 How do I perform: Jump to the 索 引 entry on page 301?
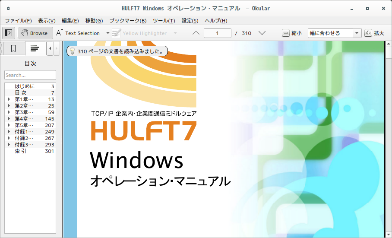pos(20,151)
